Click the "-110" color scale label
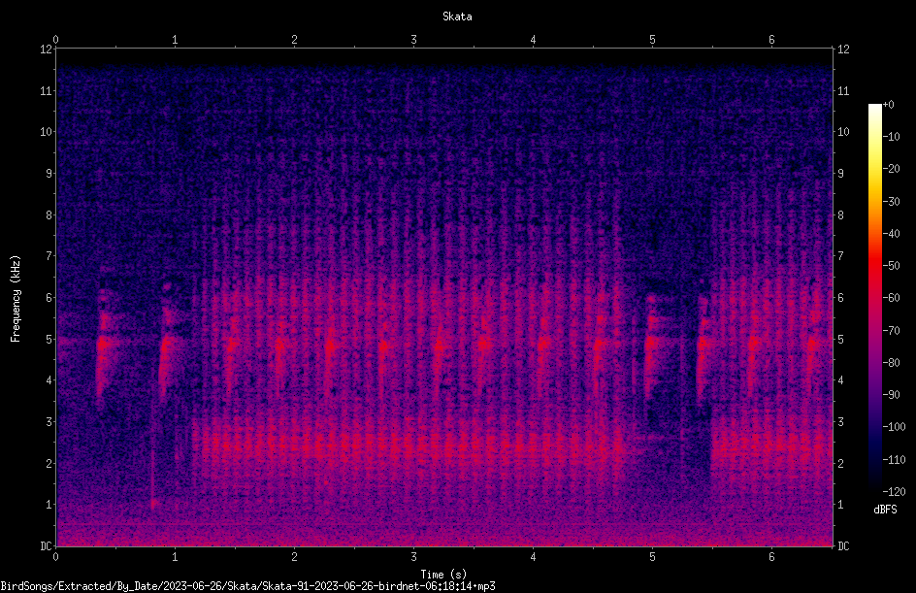916x593 pixels. 894,460
